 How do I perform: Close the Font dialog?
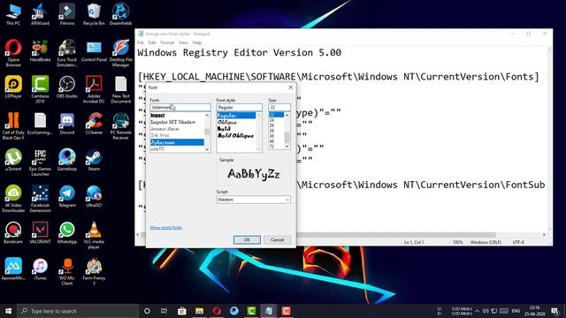pyautogui.click(x=291, y=87)
